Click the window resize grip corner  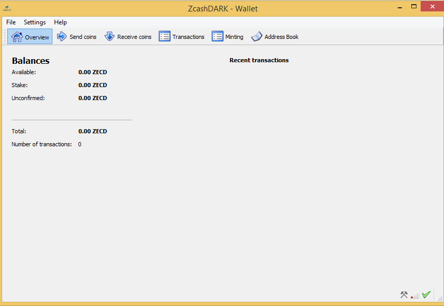(440, 298)
